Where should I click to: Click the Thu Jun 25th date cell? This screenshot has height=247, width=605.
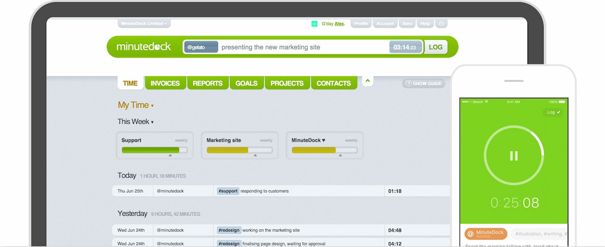coord(131,191)
